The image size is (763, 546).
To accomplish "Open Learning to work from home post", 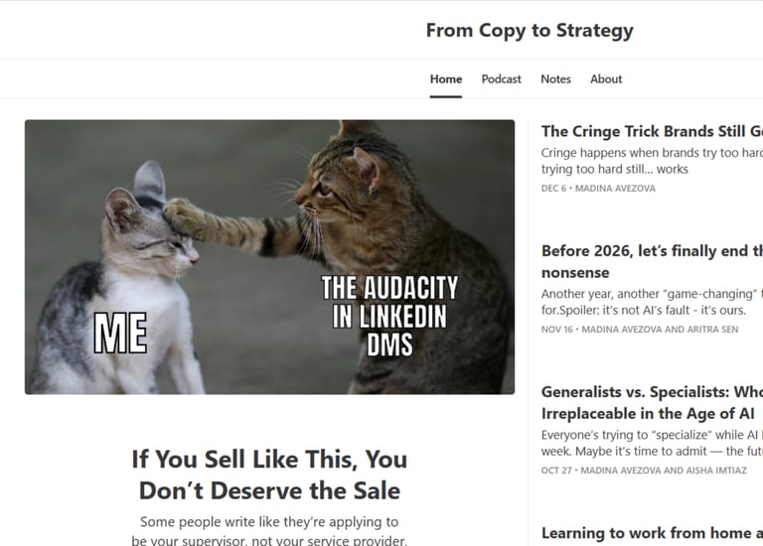I will pyautogui.click(x=652, y=533).
